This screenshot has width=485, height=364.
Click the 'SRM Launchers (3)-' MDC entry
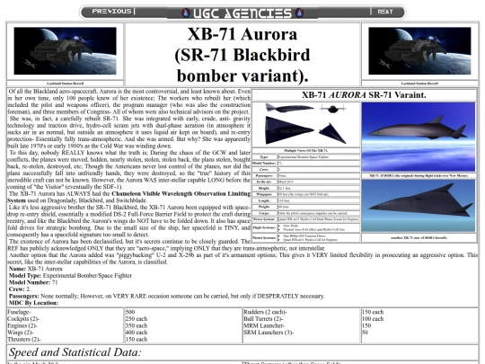269,333
